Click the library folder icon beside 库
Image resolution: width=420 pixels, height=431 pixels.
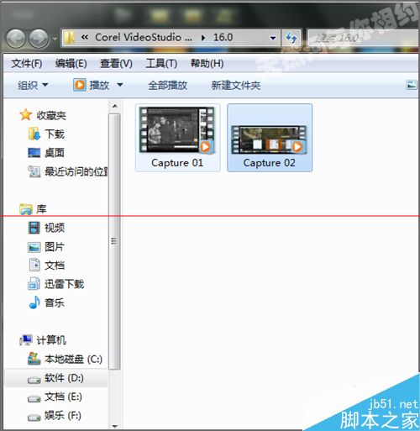26,209
